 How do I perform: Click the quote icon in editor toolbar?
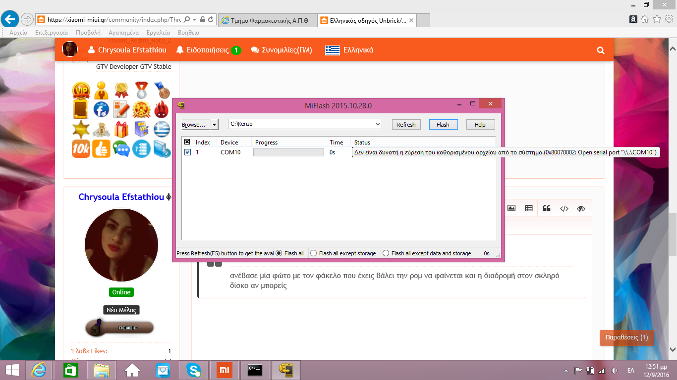point(547,208)
